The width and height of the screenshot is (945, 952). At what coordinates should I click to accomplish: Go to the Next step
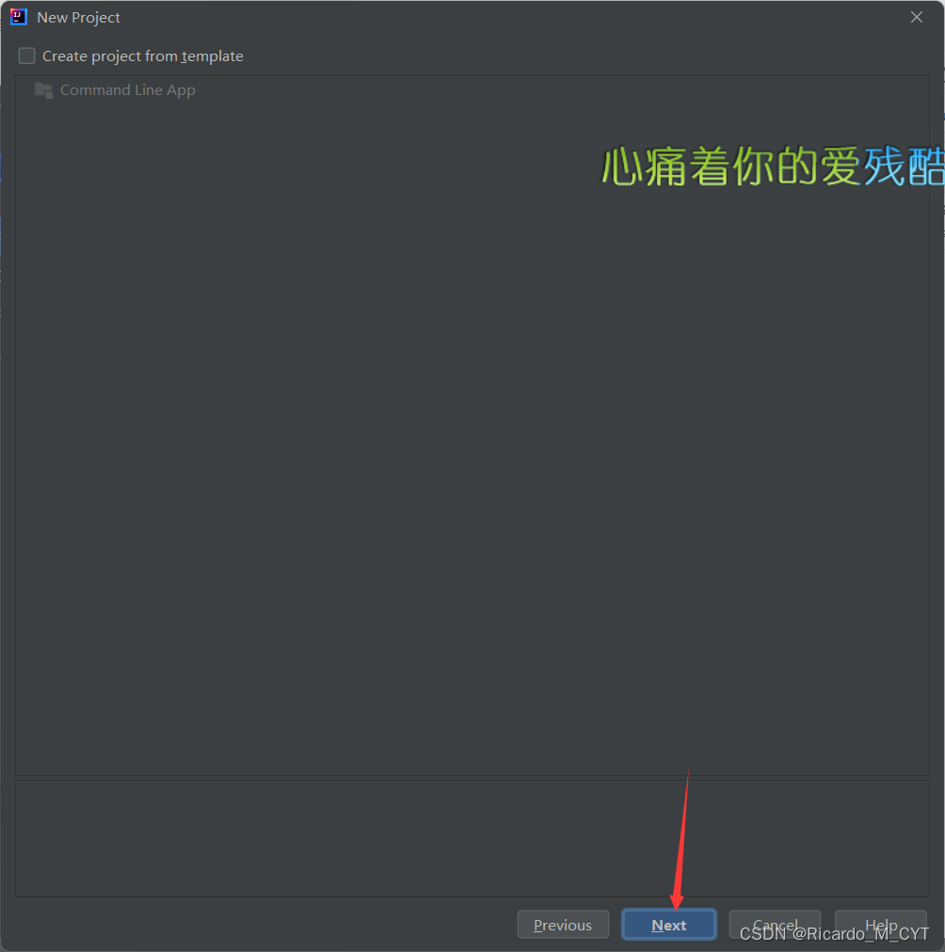click(668, 924)
